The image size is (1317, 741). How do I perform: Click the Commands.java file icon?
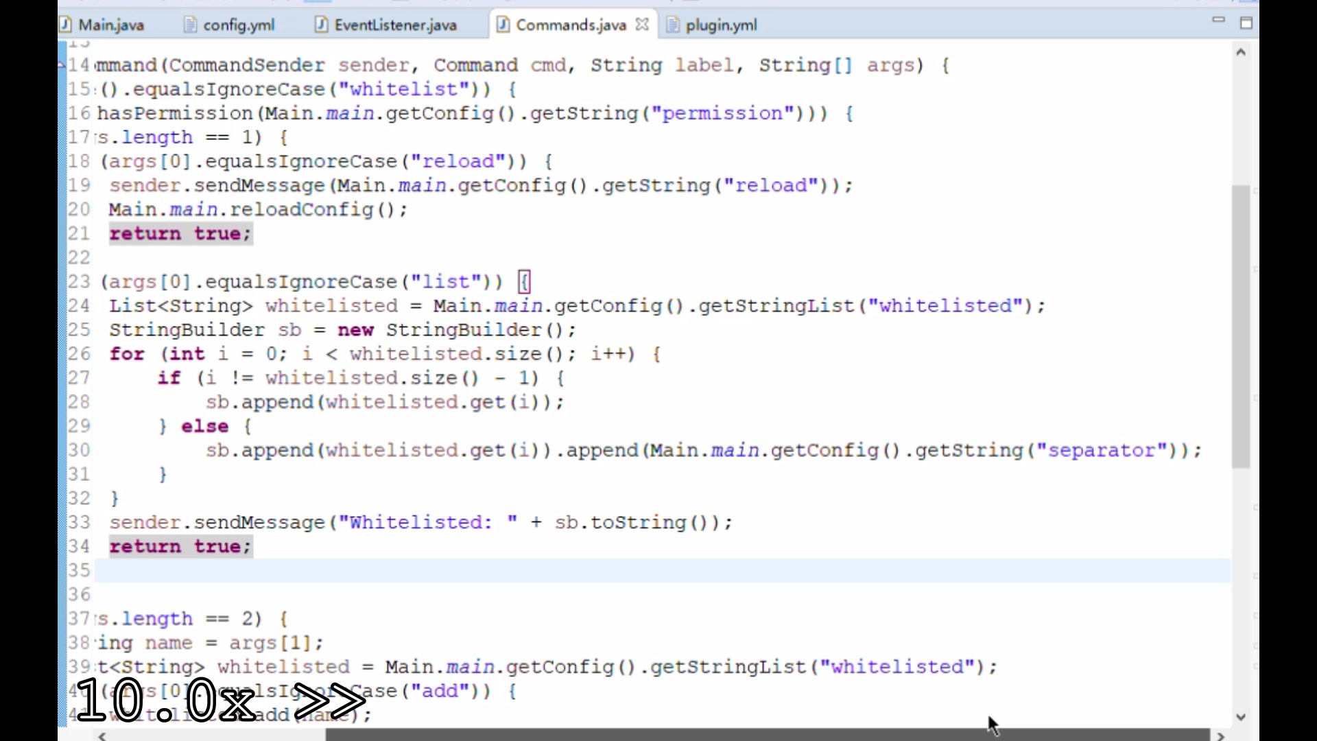[503, 25]
